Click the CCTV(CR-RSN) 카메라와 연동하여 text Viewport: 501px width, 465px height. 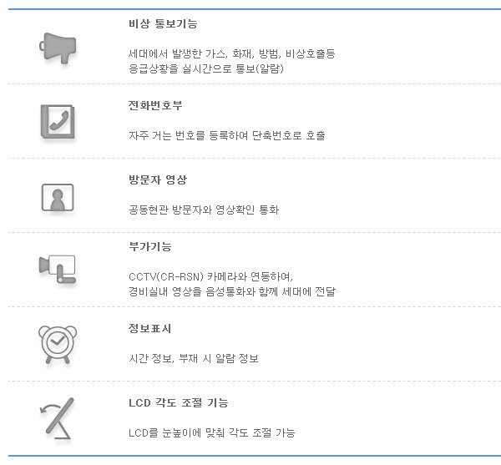(x=211, y=276)
